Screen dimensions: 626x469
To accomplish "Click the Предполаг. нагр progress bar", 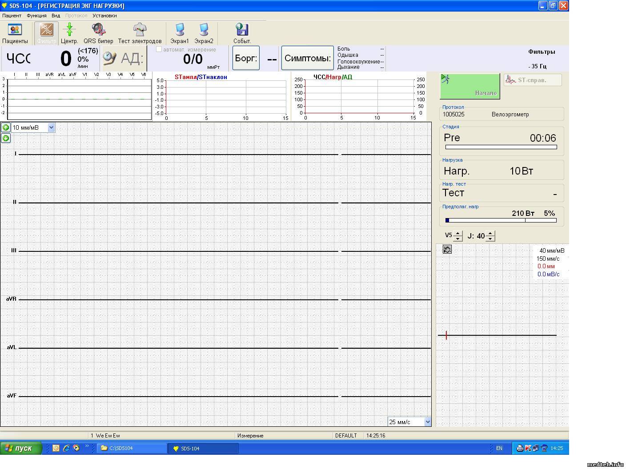I will point(501,220).
